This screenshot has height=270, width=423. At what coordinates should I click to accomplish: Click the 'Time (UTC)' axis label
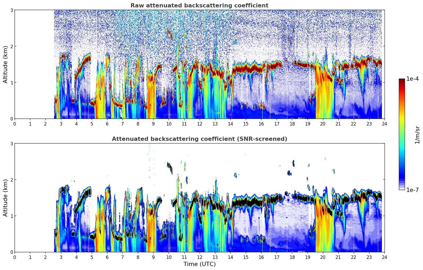pyautogui.click(x=199, y=264)
